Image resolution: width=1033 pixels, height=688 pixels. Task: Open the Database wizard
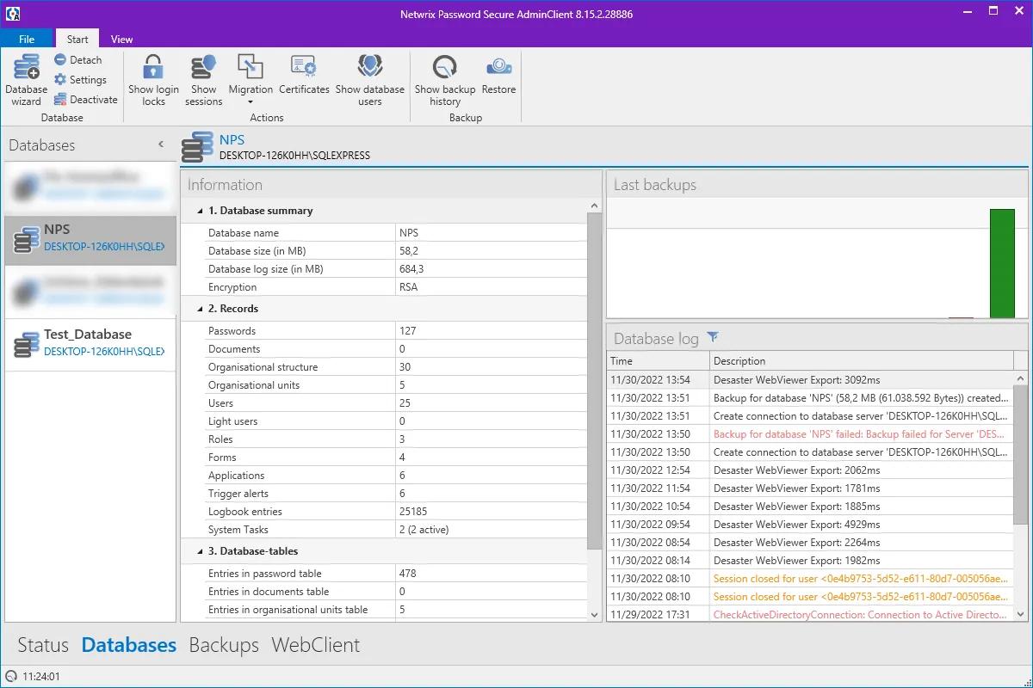pyautogui.click(x=27, y=79)
